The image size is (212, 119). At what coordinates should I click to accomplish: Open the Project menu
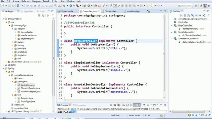55,1
